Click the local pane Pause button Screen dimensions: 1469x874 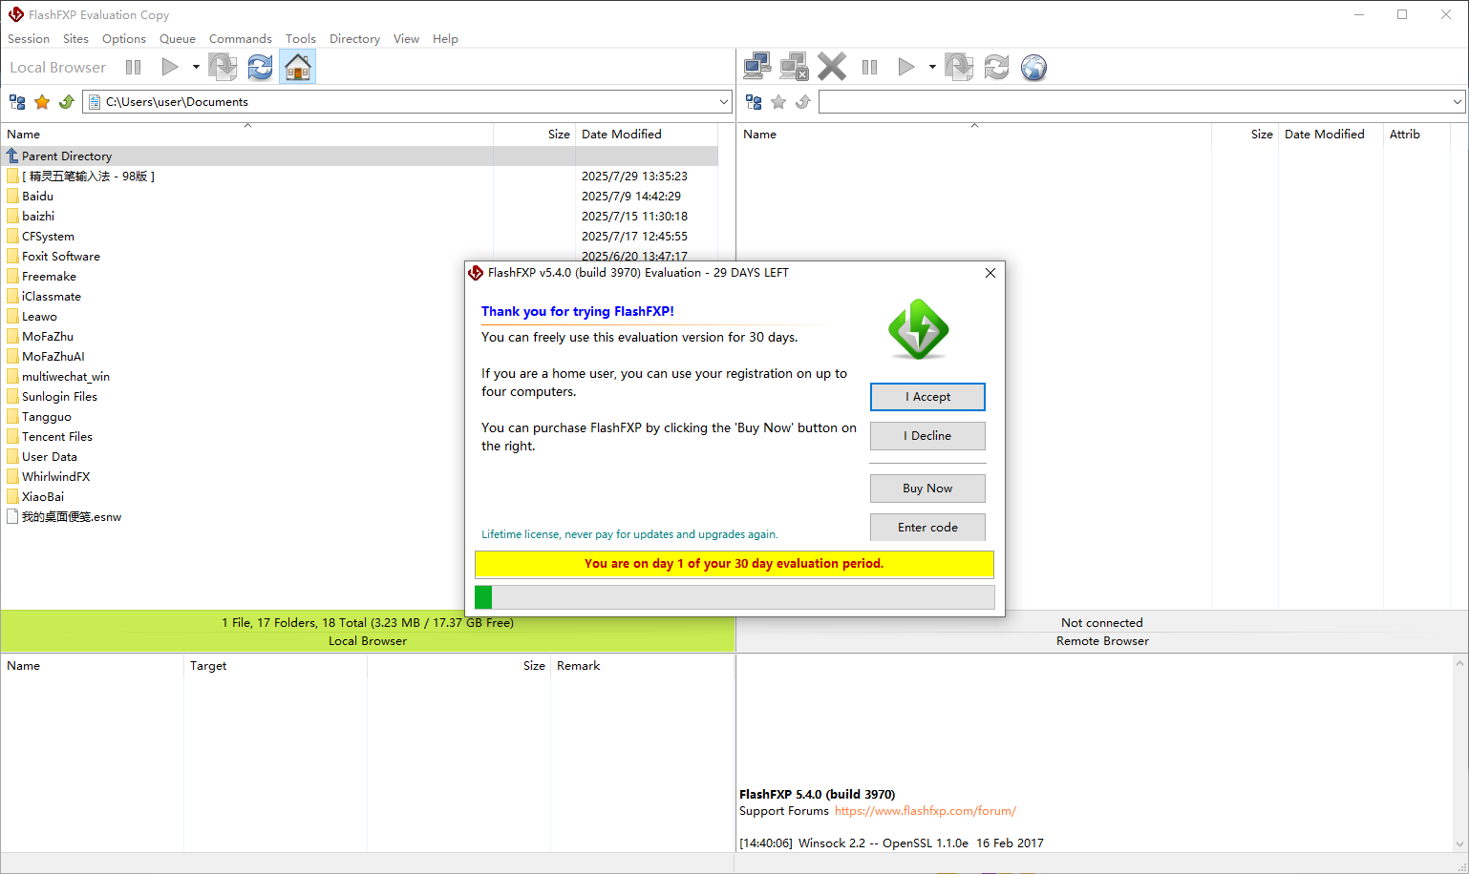pyautogui.click(x=134, y=68)
